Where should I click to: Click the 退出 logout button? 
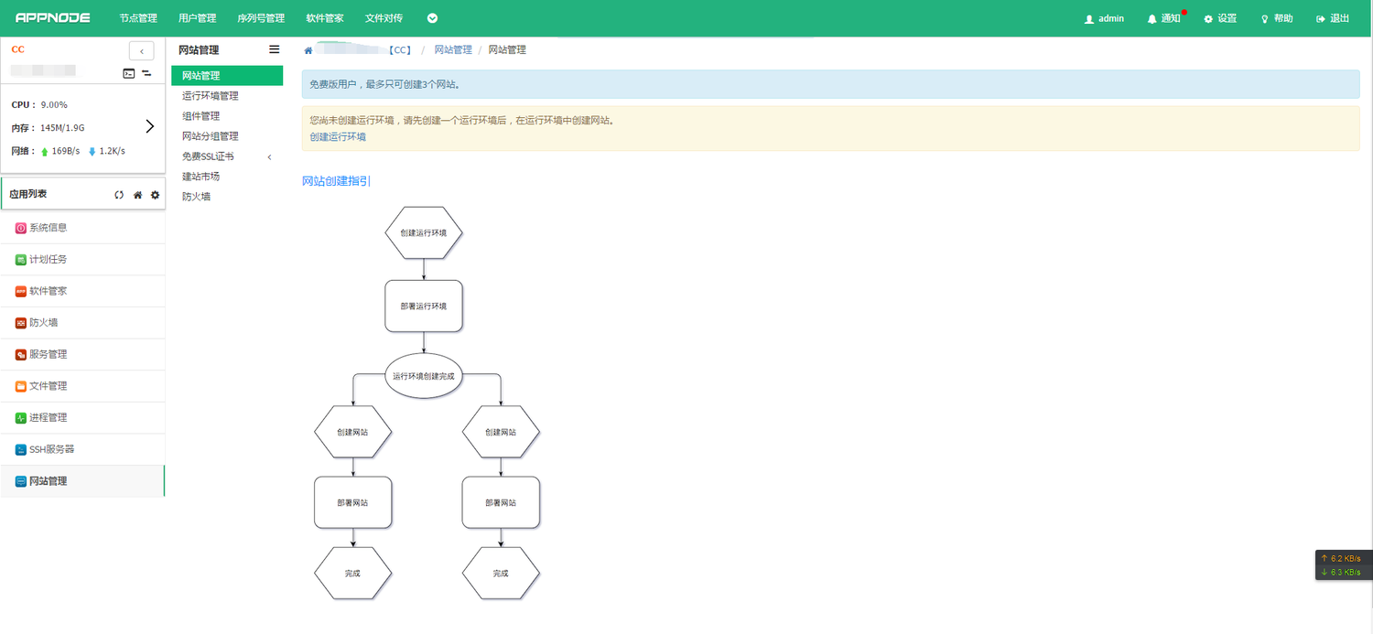click(x=1333, y=19)
